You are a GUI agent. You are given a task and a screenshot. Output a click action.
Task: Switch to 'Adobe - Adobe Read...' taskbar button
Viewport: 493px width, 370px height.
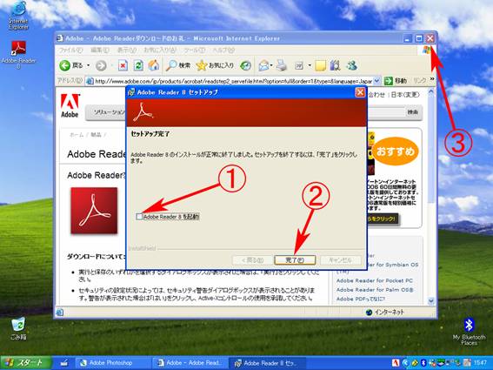190,363
